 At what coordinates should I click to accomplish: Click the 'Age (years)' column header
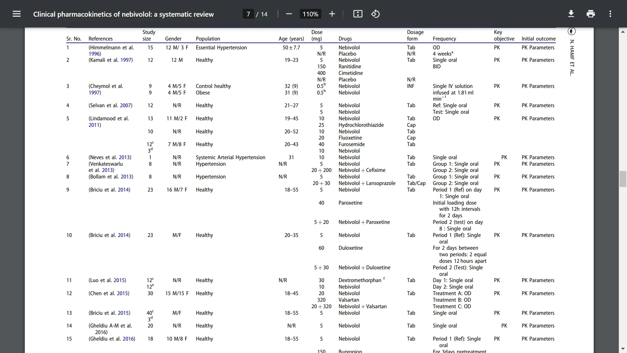point(291,39)
